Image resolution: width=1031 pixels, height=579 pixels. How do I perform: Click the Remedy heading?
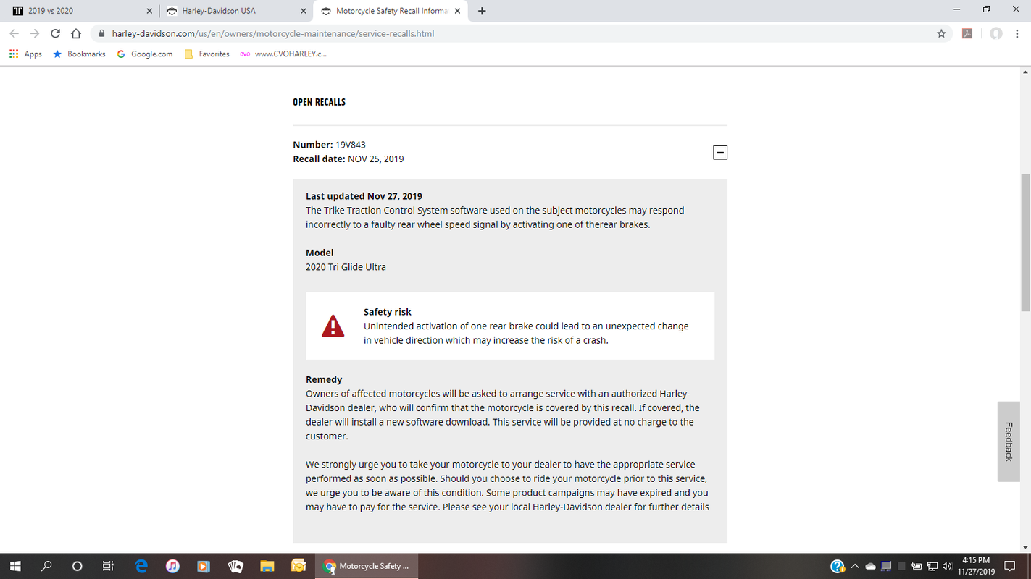(324, 379)
